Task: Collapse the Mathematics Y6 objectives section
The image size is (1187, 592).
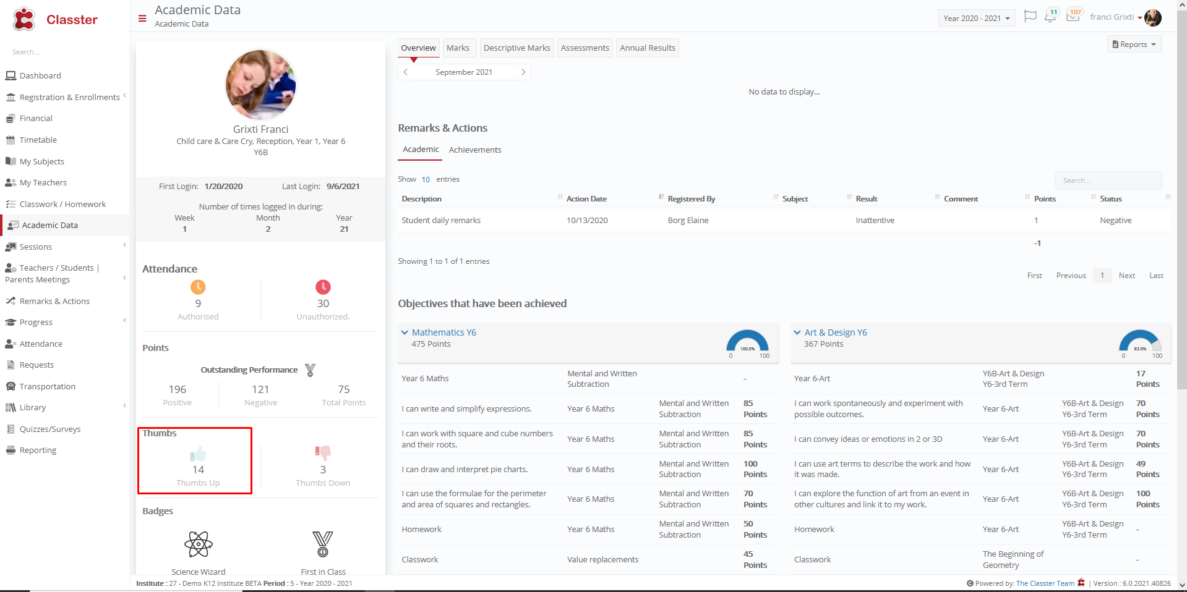Action: 405,332
